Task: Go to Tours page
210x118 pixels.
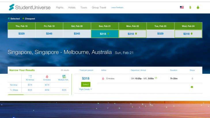Action: 84,7
